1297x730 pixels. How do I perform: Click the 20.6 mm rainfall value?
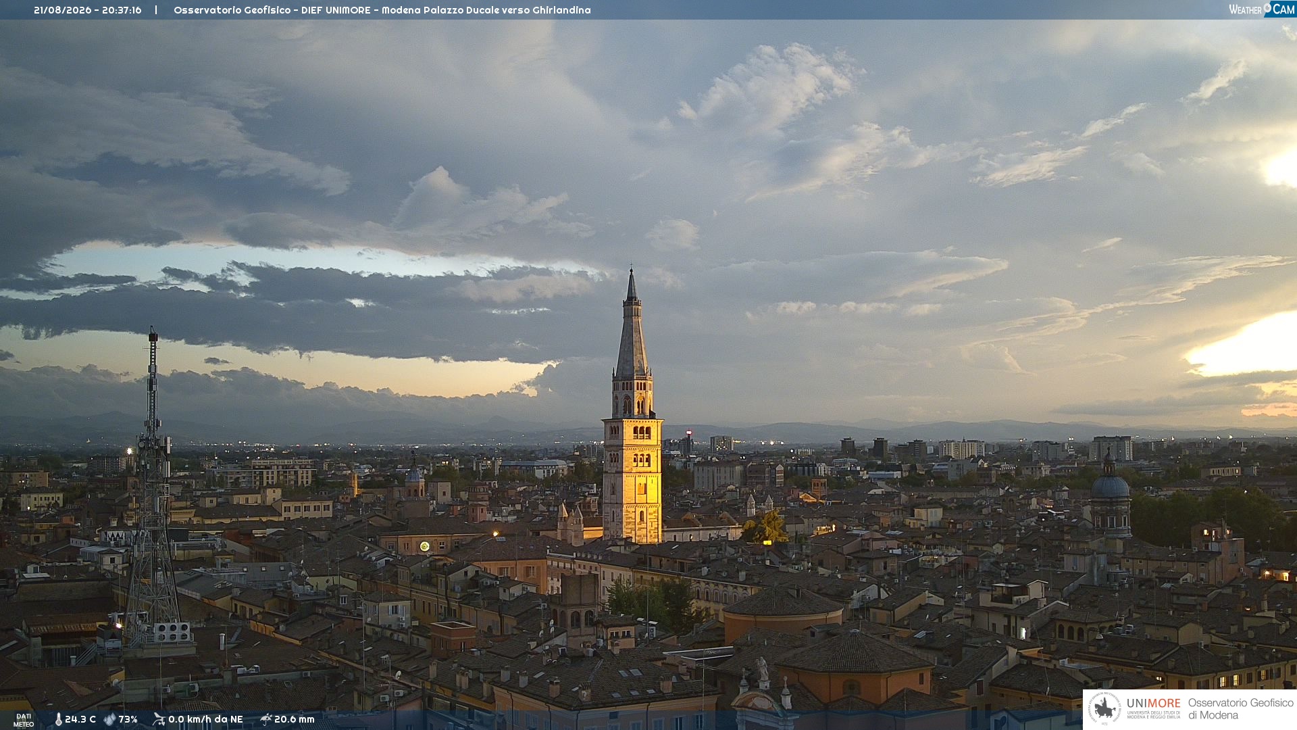click(295, 719)
